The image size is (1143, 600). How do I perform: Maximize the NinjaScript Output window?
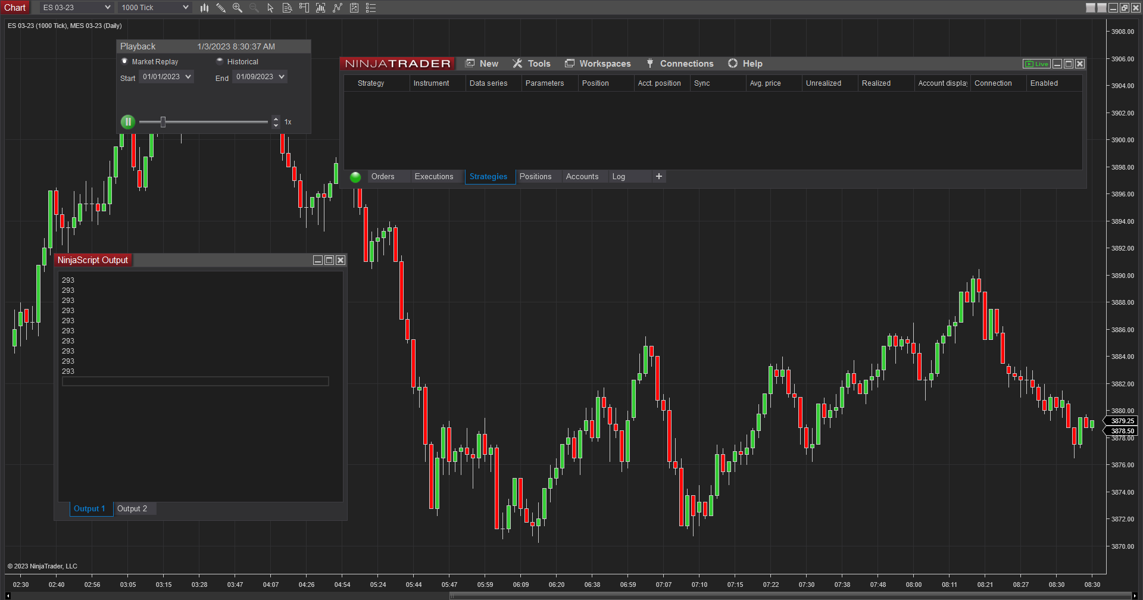[329, 260]
